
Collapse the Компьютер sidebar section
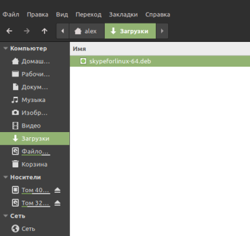click(6, 48)
